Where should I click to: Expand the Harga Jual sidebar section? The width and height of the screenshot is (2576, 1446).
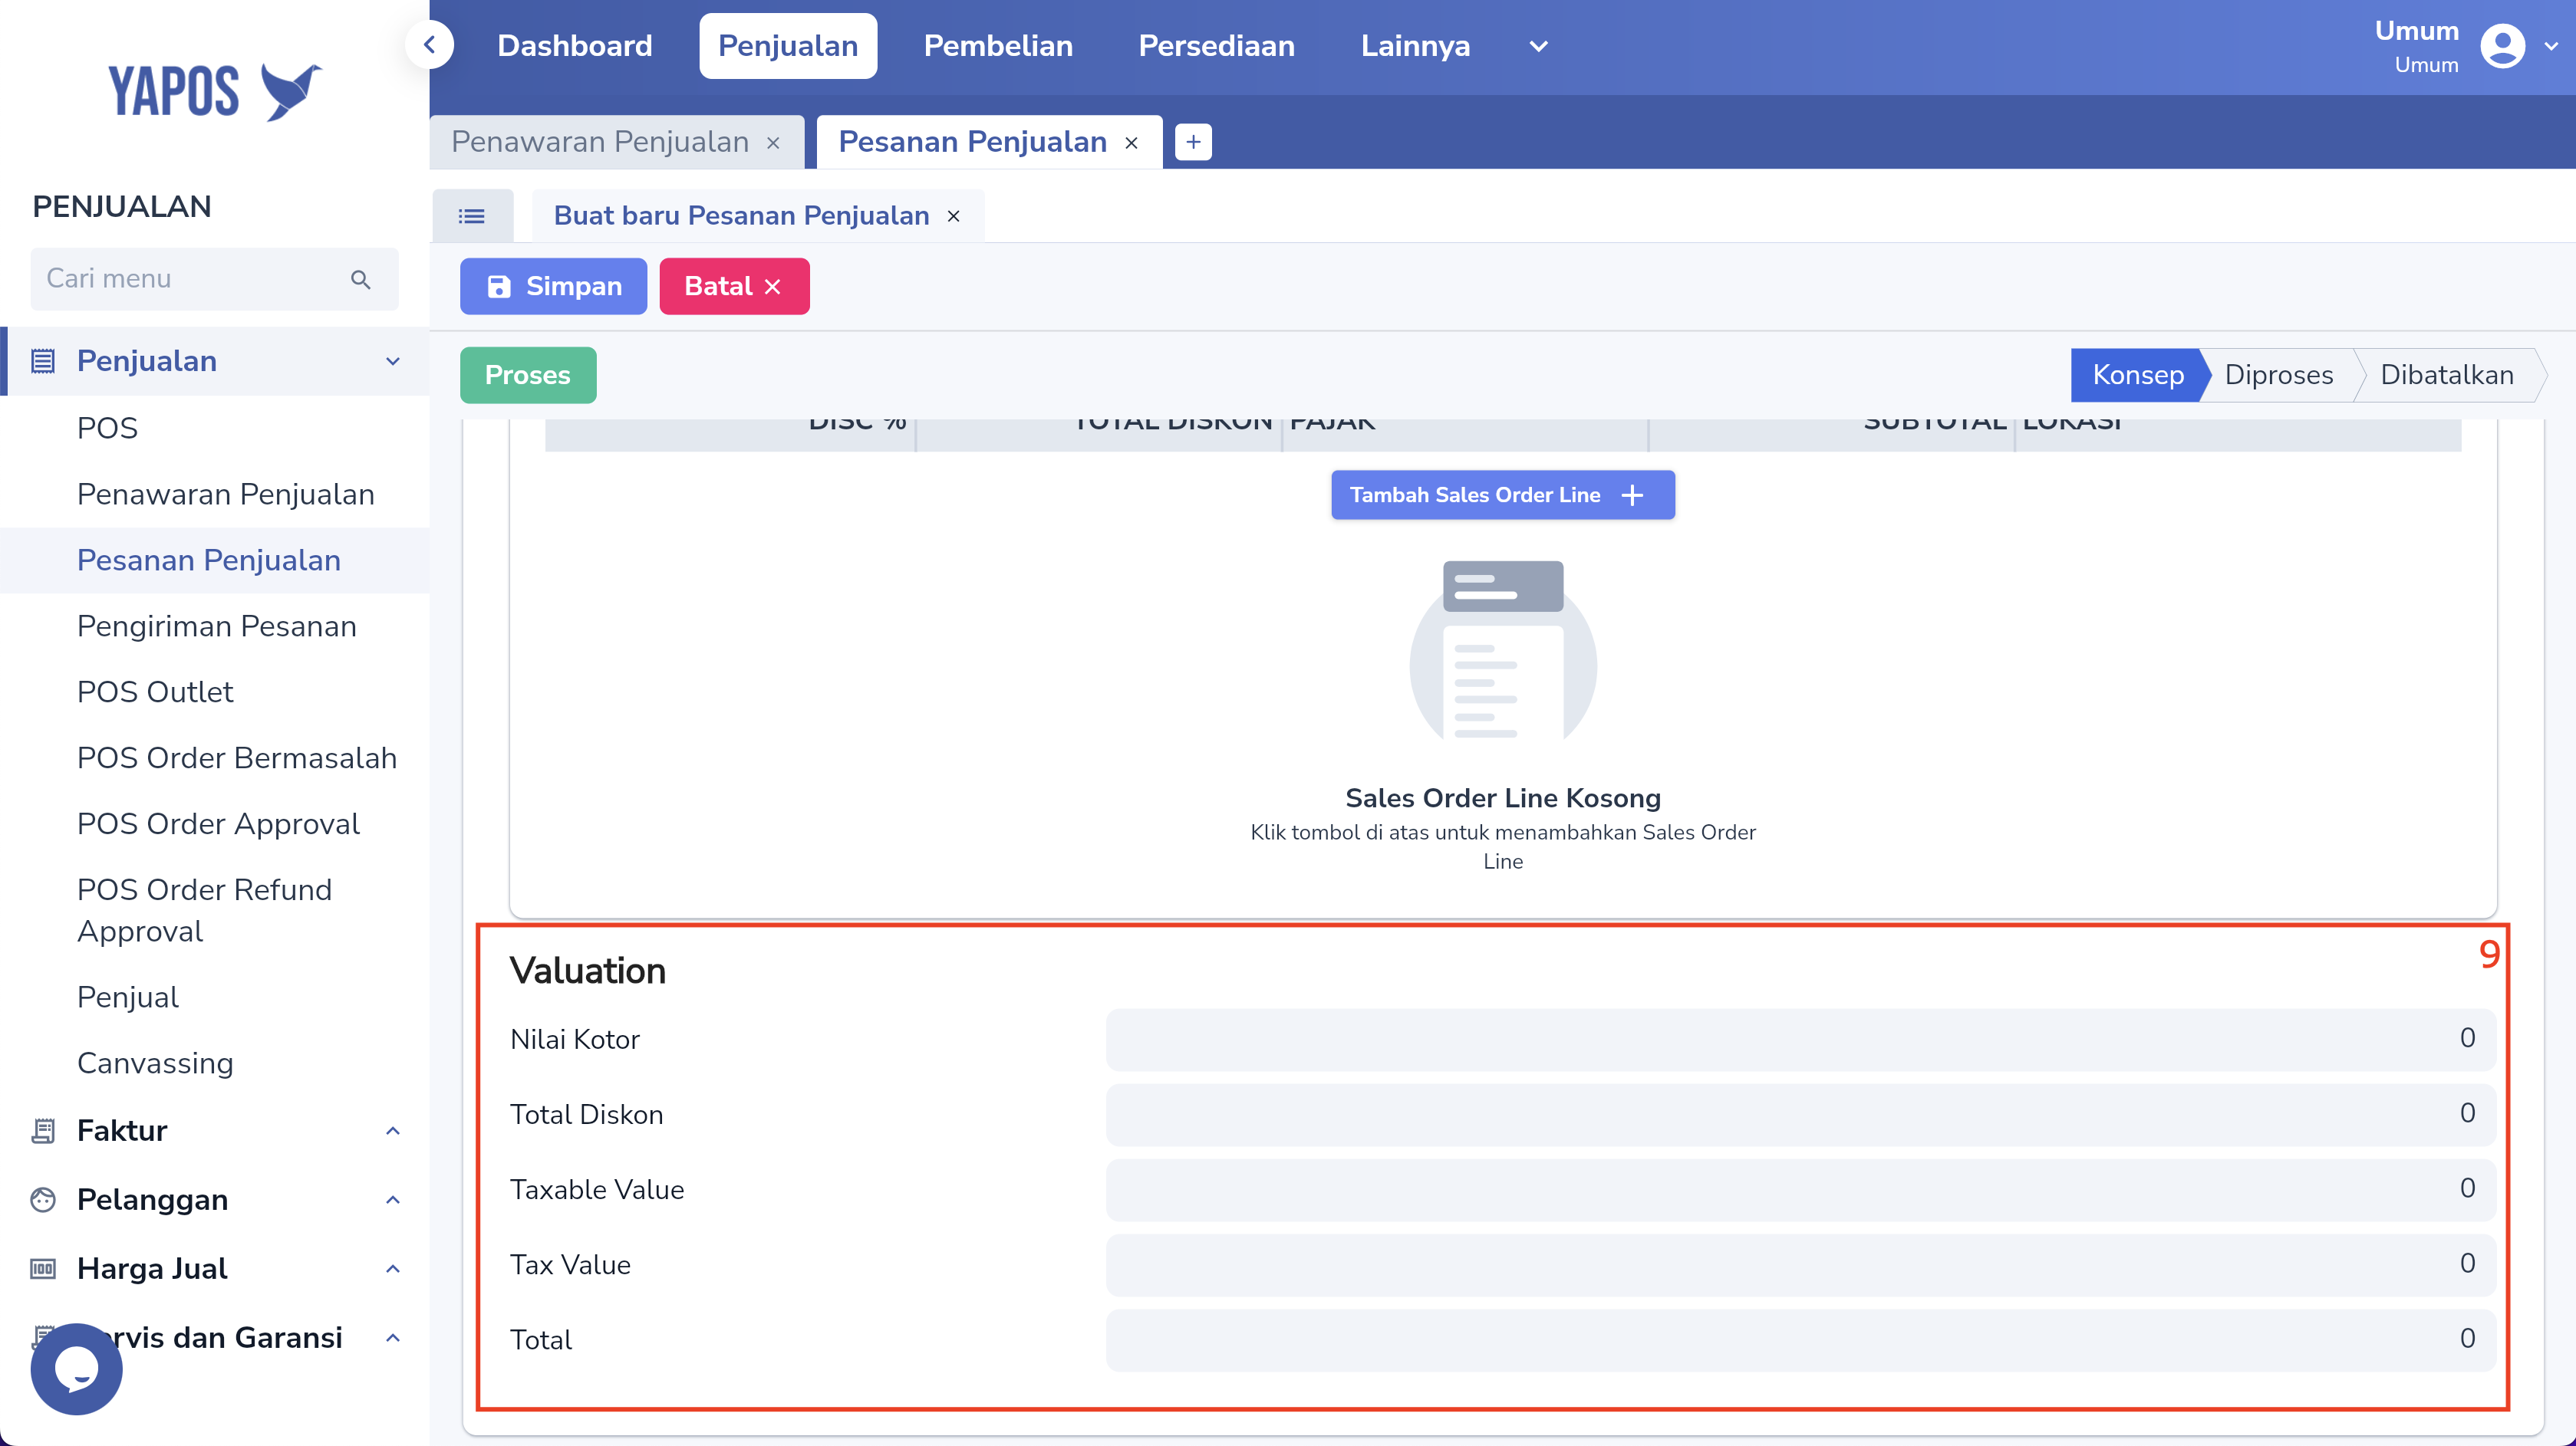pos(393,1269)
